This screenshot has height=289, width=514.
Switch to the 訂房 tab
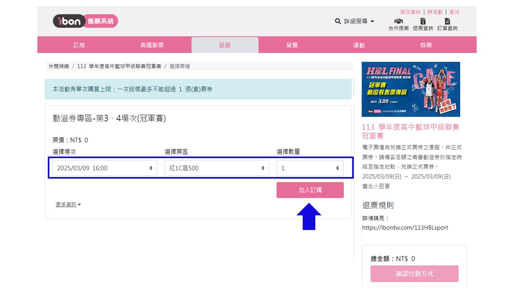79,45
